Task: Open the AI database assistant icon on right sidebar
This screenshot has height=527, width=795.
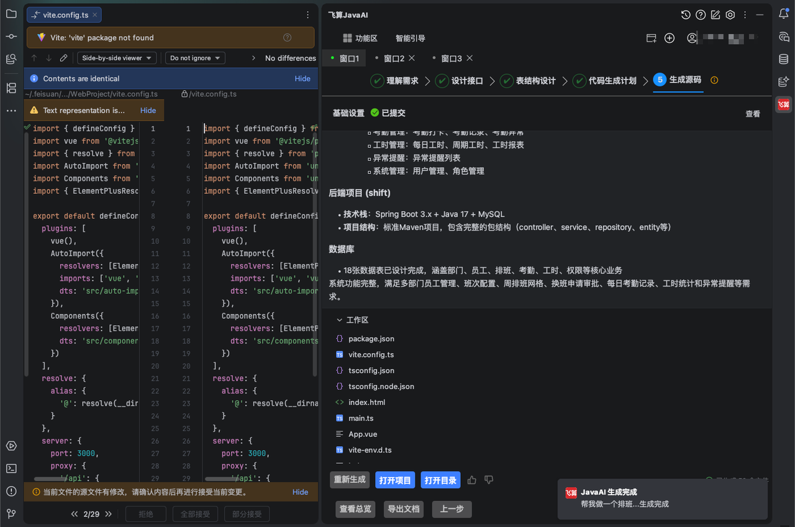Action: click(x=784, y=81)
